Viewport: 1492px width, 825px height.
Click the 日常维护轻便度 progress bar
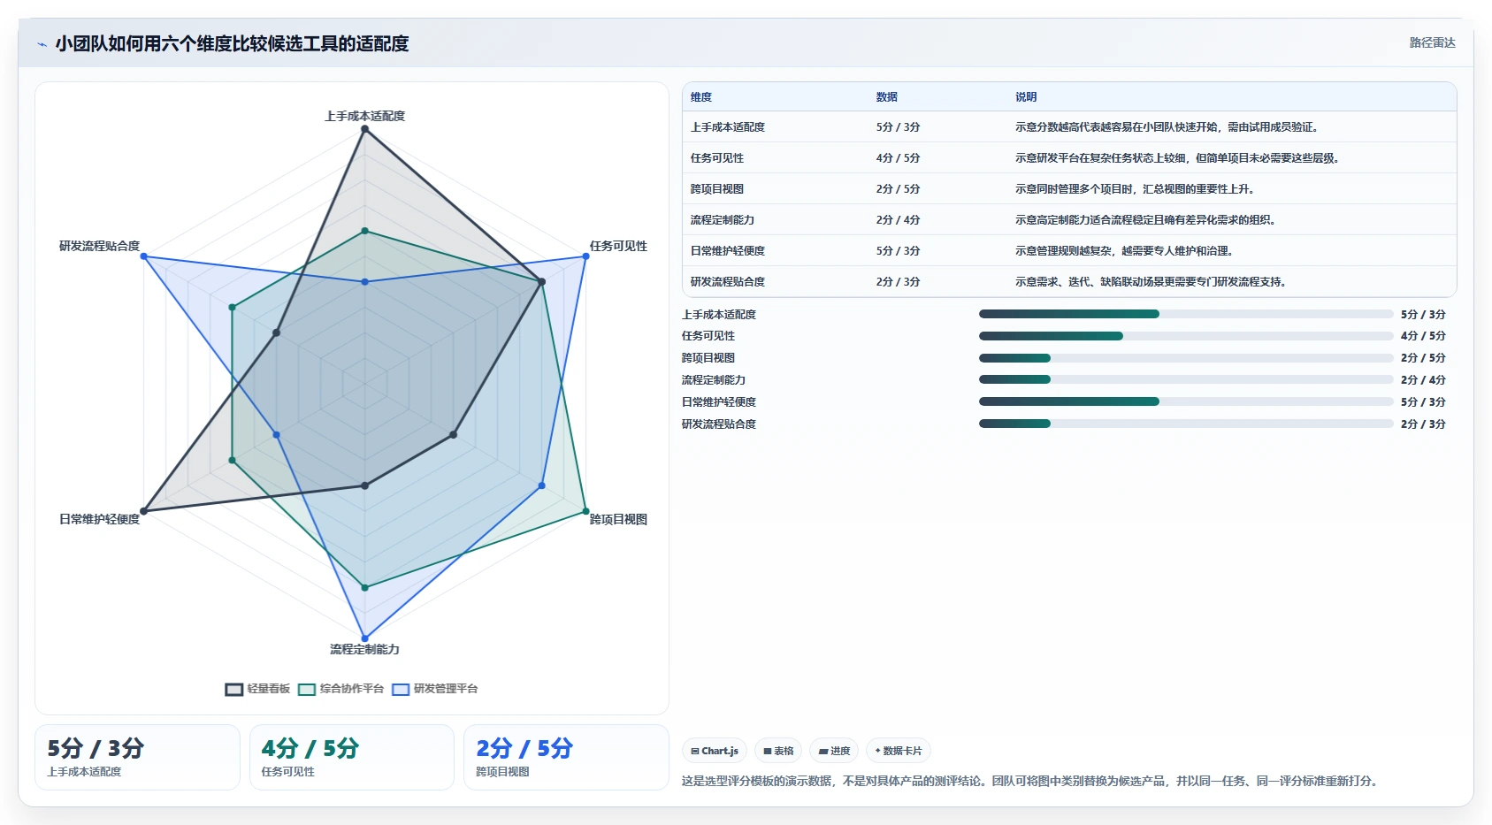(x=1186, y=401)
